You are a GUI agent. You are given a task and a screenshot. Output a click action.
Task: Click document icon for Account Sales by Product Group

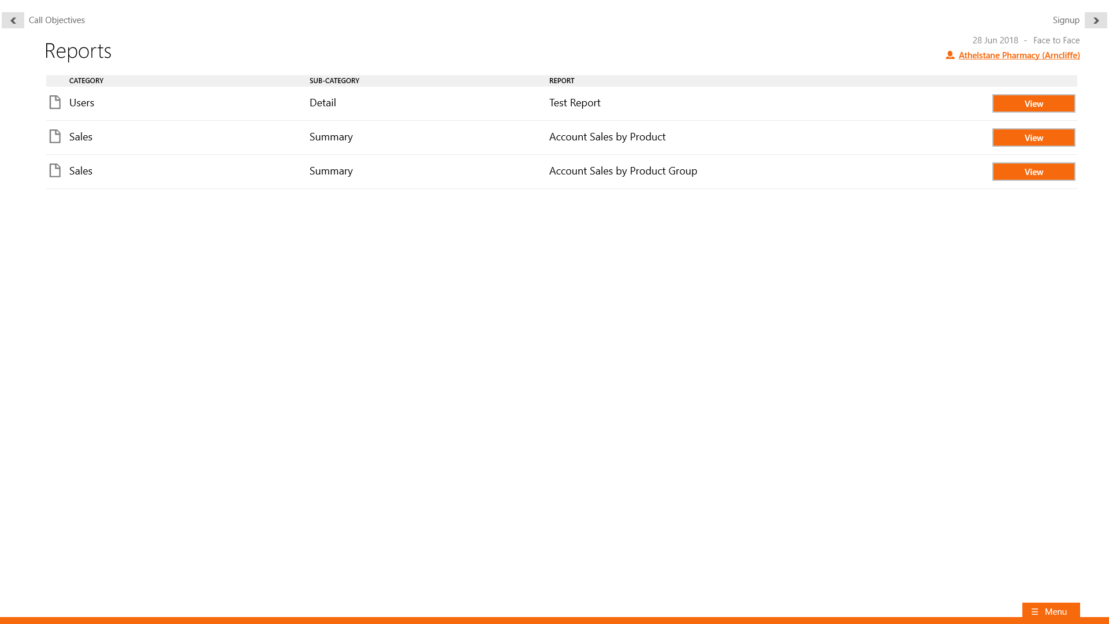pos(55,171)
